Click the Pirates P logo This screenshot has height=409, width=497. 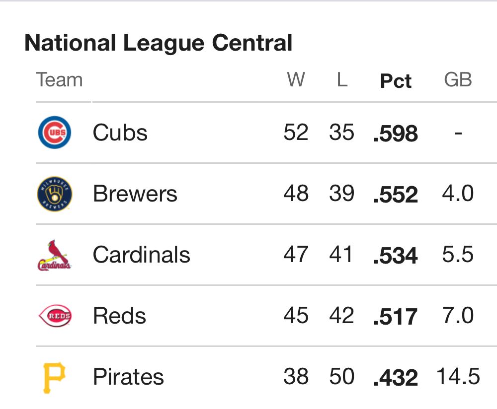coord(54,378)
